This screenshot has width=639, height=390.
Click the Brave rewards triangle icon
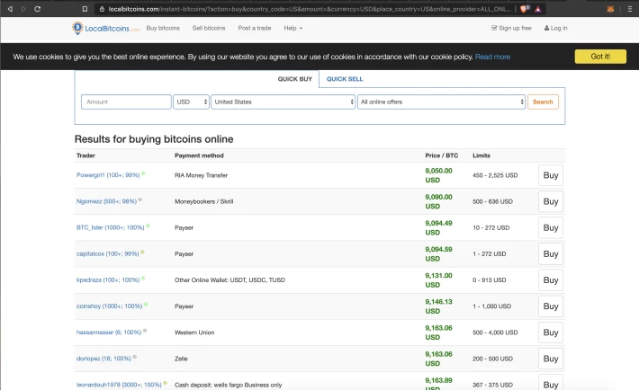coord(538,9)
